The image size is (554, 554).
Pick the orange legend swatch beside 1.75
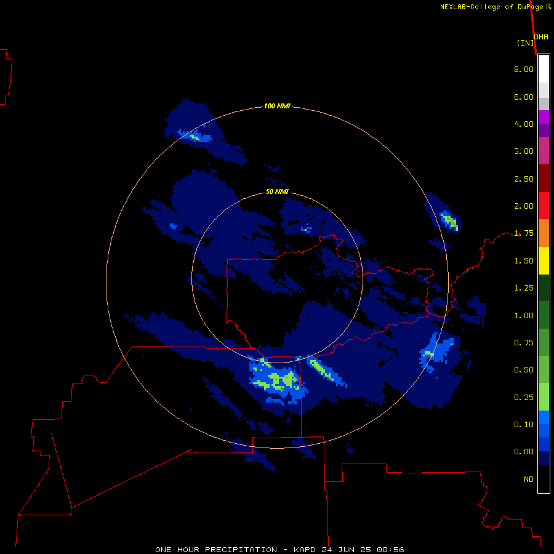pyautogui.click(x=544, y=233)
